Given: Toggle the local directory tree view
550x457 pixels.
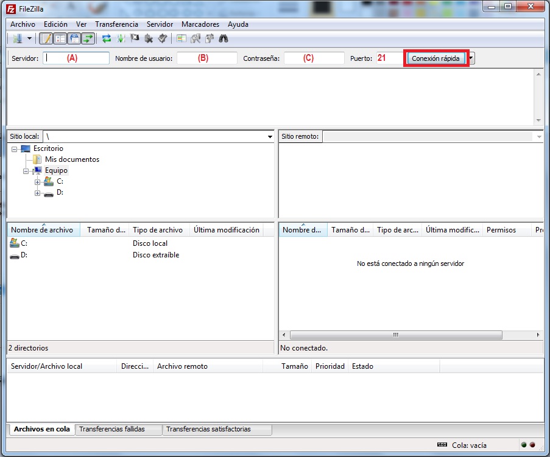Looking at the screenshot, I should click(60, 38).
